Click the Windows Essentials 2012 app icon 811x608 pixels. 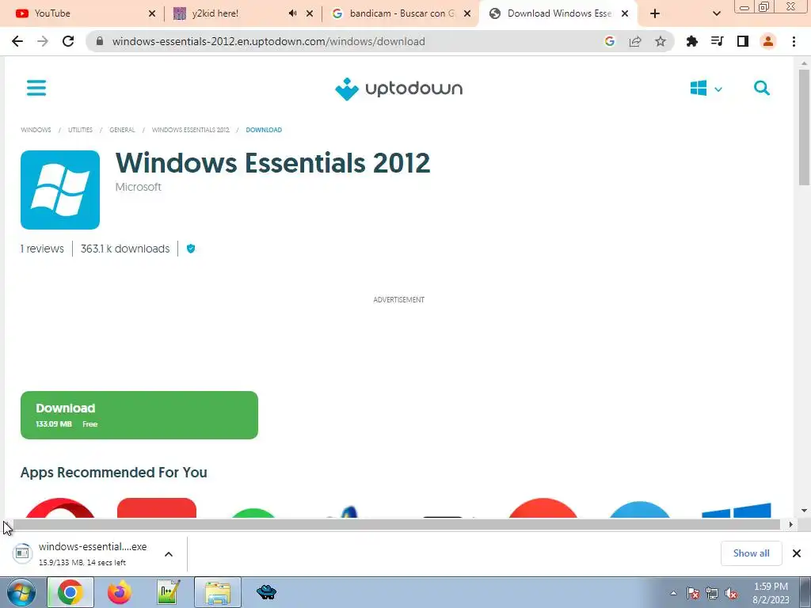(x=60, y=190)
